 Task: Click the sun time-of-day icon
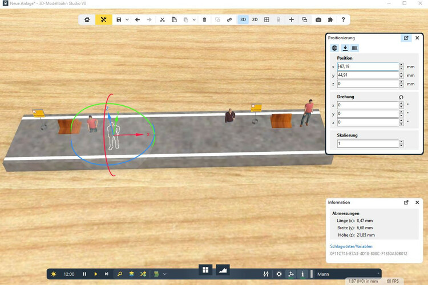54,274
